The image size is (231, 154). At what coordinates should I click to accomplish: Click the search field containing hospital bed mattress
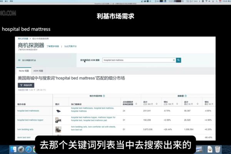coord(139,60)
